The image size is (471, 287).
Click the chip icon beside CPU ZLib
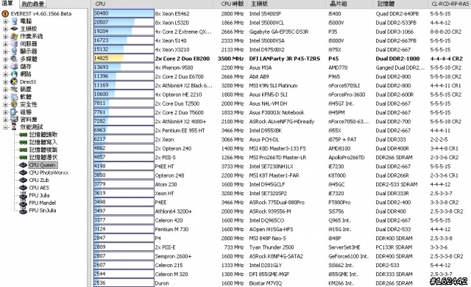(x=23, y=181)
